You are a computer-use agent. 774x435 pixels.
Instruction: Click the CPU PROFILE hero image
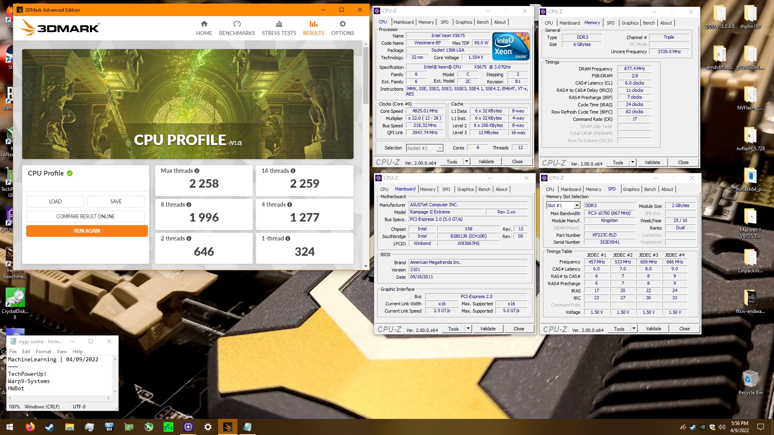point(188,104)
